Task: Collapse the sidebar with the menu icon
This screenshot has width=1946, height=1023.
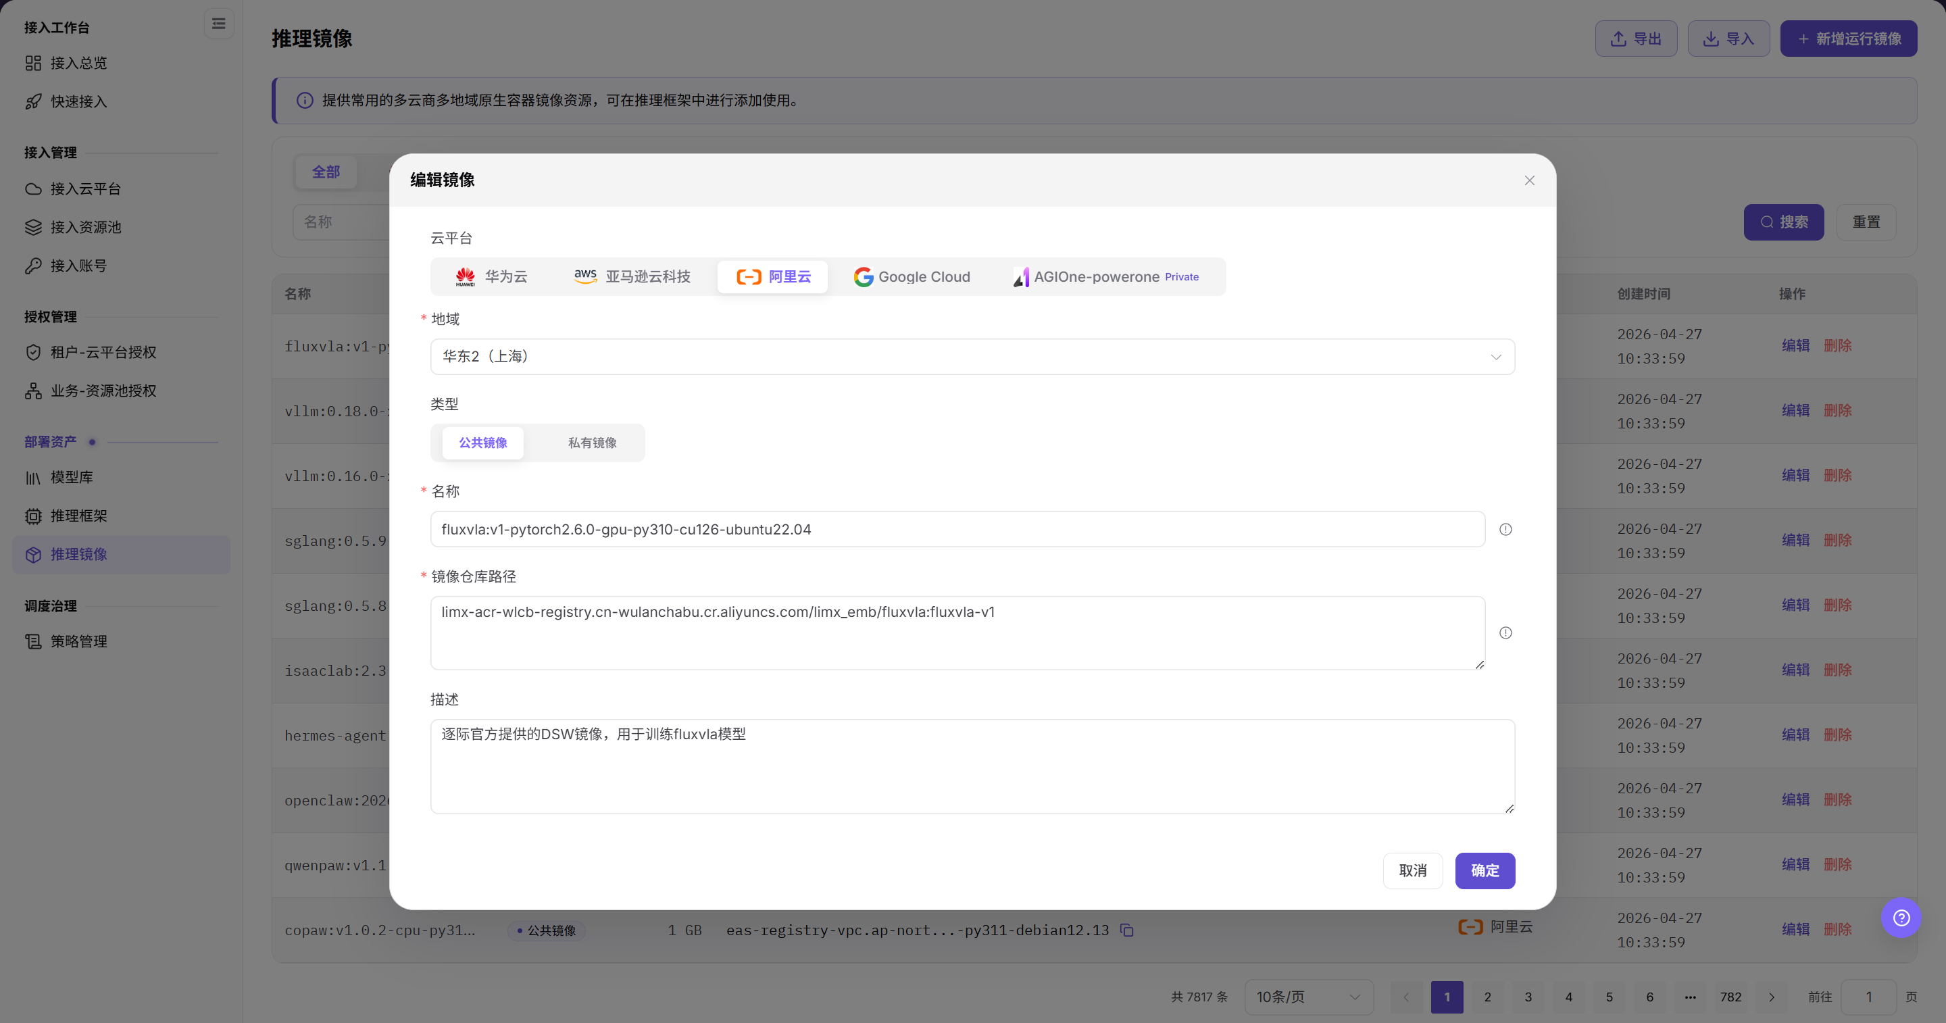Action: coord(218,24)
